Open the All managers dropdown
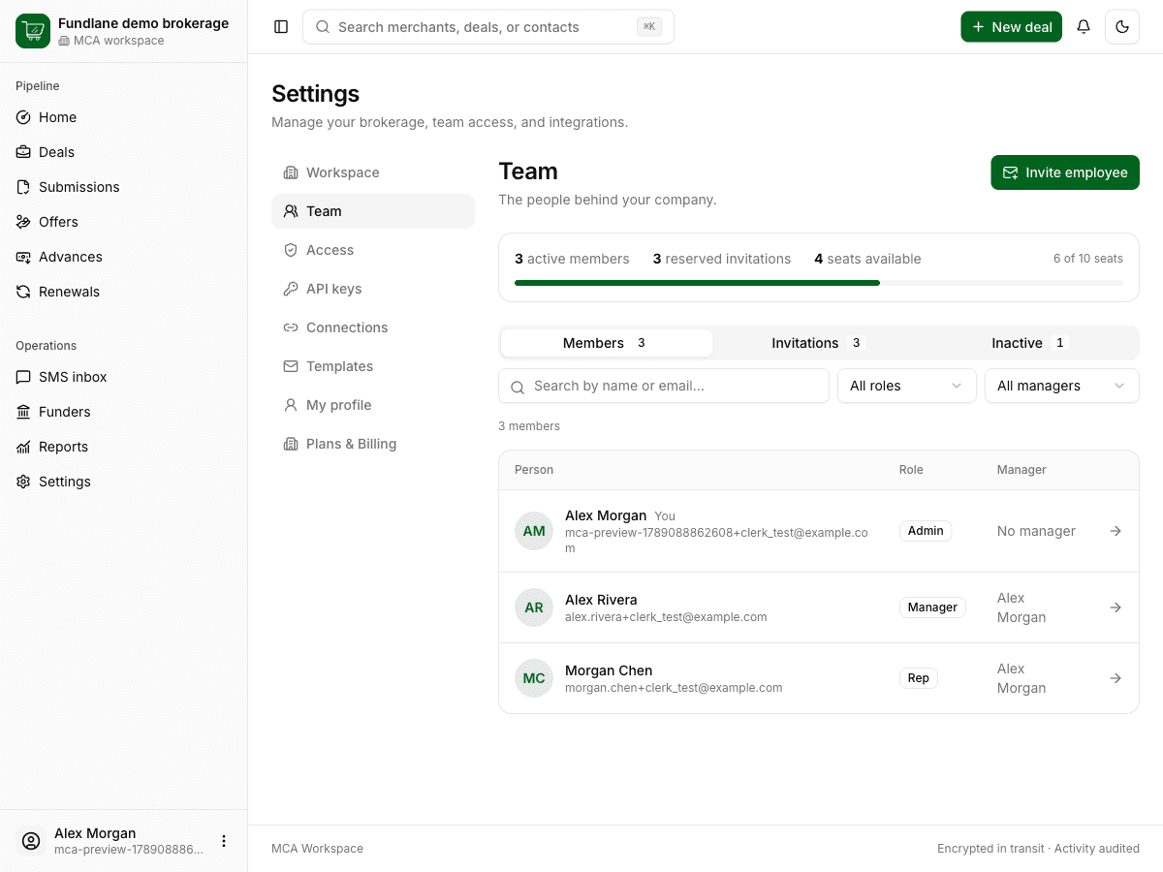This screenshot has width=1163, height=872. (1062, 386)
